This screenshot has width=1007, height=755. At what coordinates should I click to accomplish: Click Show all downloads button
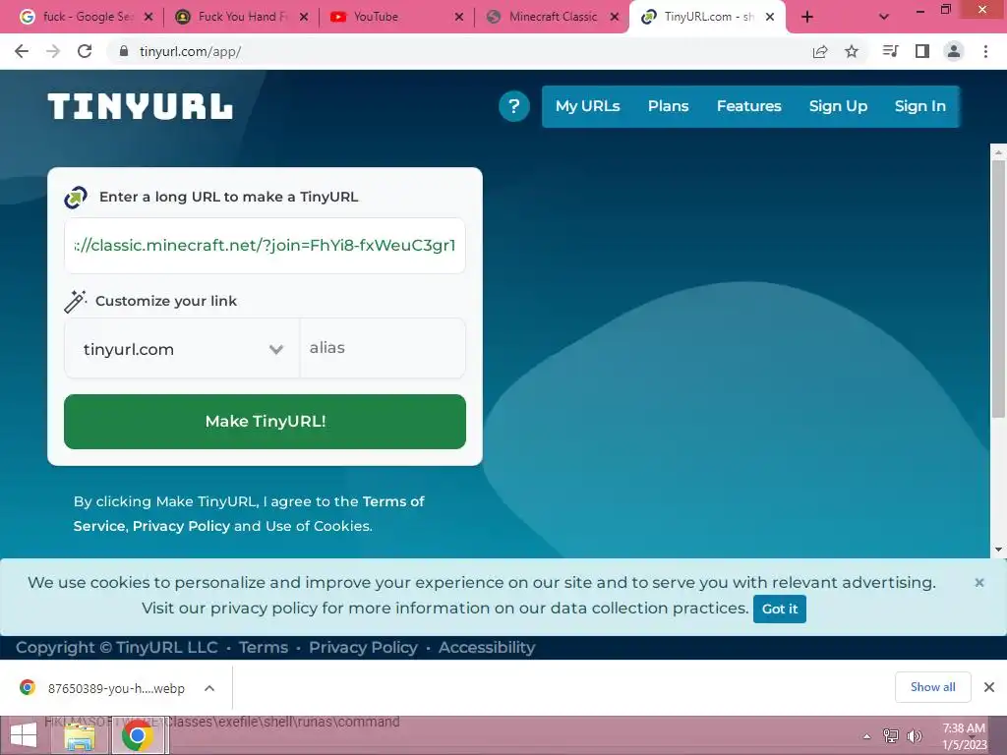[932, 687]
